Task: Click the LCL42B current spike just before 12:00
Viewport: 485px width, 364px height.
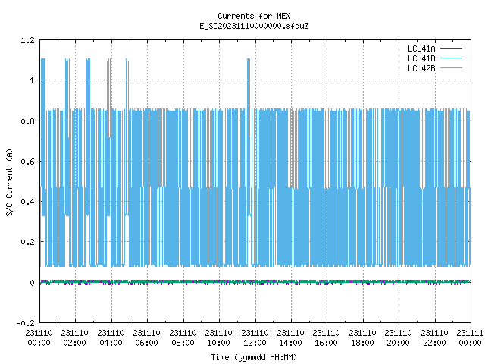Action: pyautogui.click(x=249, y=83)
